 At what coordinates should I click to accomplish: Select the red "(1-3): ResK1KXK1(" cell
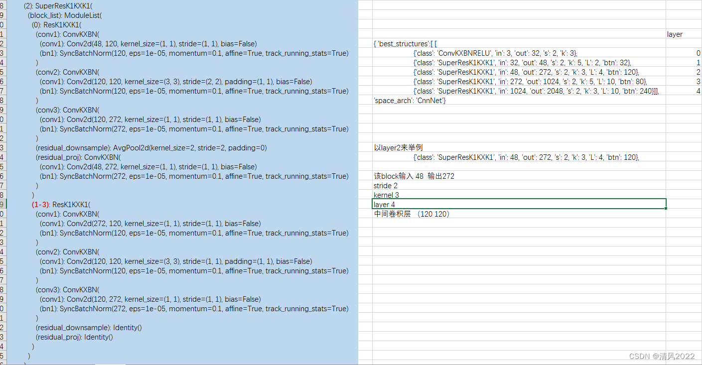(61, 205)
